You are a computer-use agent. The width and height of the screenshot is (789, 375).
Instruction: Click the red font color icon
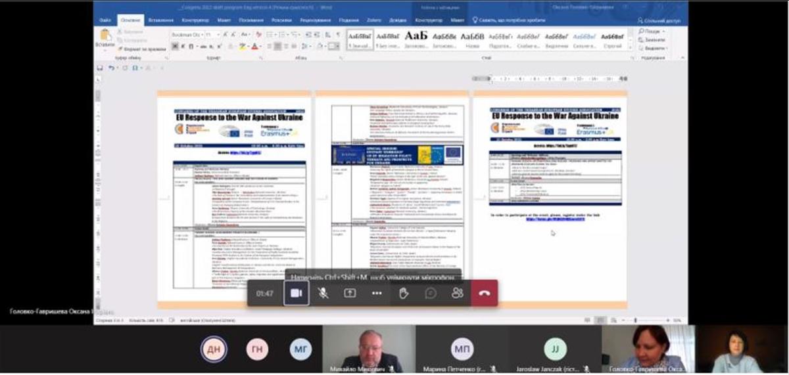tap(254, 47)
